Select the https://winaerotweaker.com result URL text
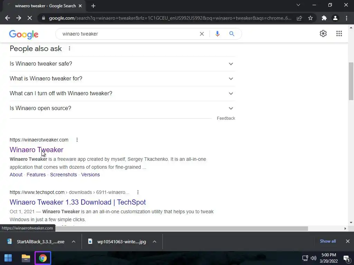 (x=39, y=140)
